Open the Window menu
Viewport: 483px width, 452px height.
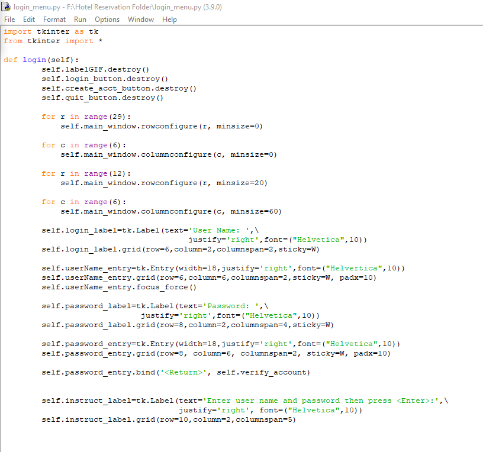coord(141,19)
